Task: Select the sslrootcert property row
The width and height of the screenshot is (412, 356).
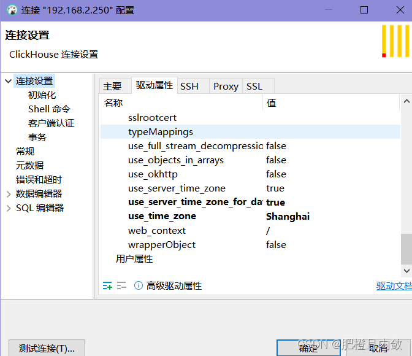Action: [x=250, y=118]
